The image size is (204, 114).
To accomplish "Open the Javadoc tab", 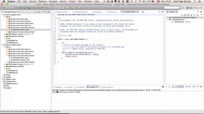I will 68,87.
